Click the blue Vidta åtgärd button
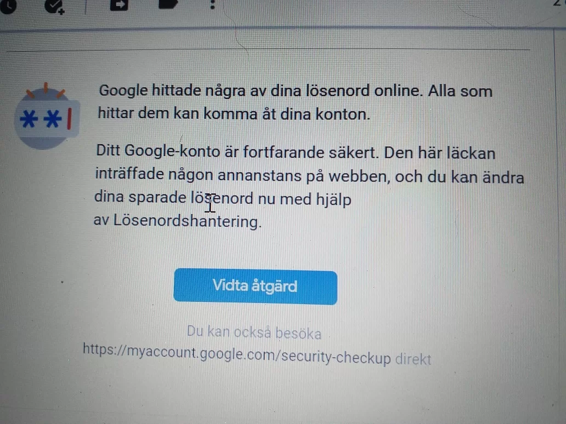Image resolution: width=566 pixels, height=424 pixels. (x=255, y=287)
